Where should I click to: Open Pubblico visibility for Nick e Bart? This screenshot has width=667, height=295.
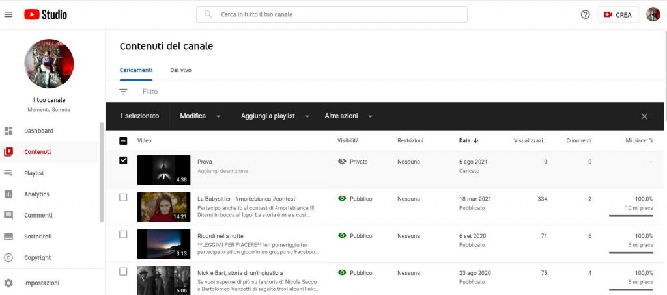[x=361, y=272]
